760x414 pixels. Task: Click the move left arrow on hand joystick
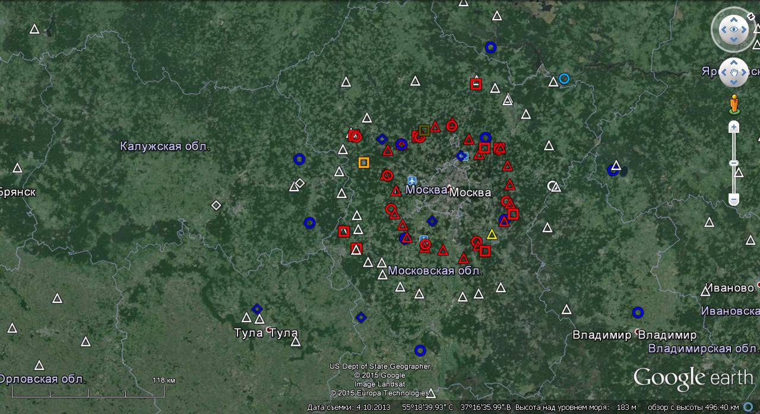coord(724,73)
